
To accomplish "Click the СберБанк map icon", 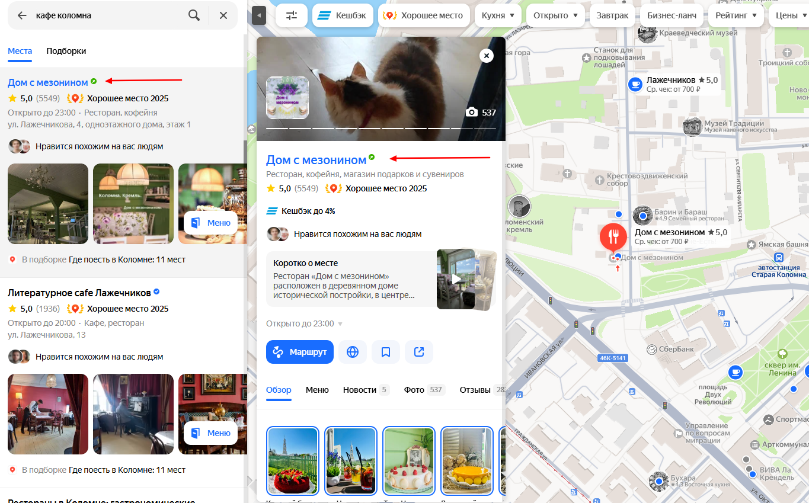I will click(651, 350).
